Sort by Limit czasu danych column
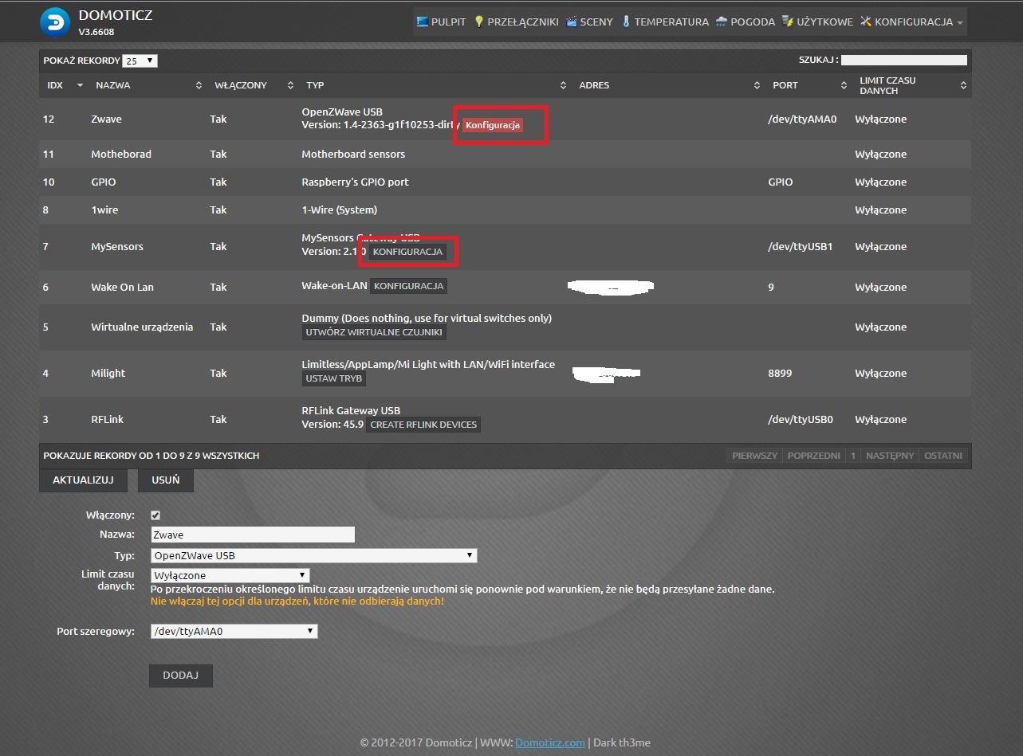The width and height of the screenshot is (1023, 756). 911,85
